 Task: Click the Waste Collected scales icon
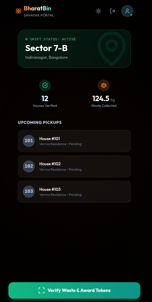[x=104, y=85]
